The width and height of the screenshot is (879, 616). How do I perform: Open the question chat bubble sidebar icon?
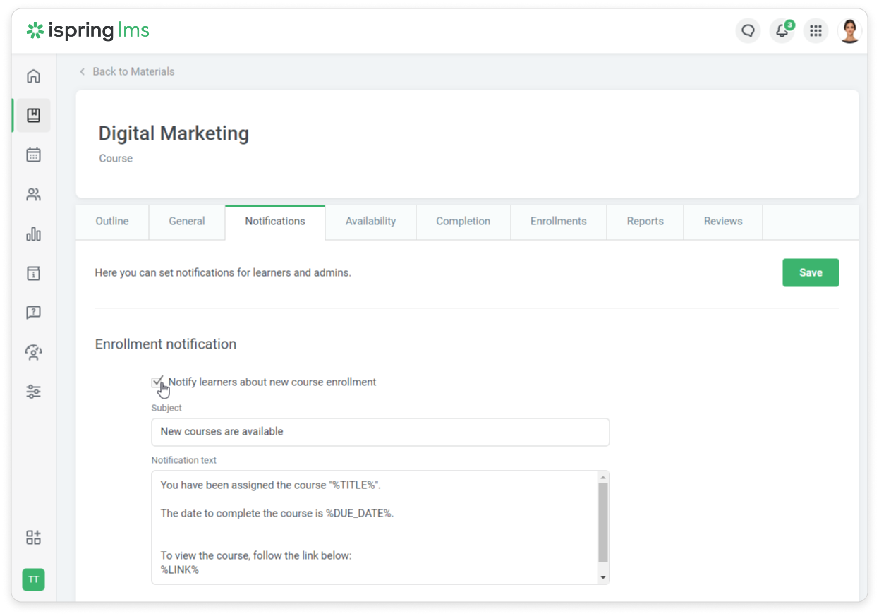[33, 313]
